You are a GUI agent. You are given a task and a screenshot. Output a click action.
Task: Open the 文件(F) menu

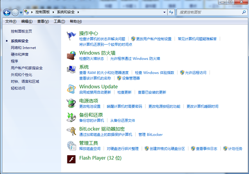11,21
